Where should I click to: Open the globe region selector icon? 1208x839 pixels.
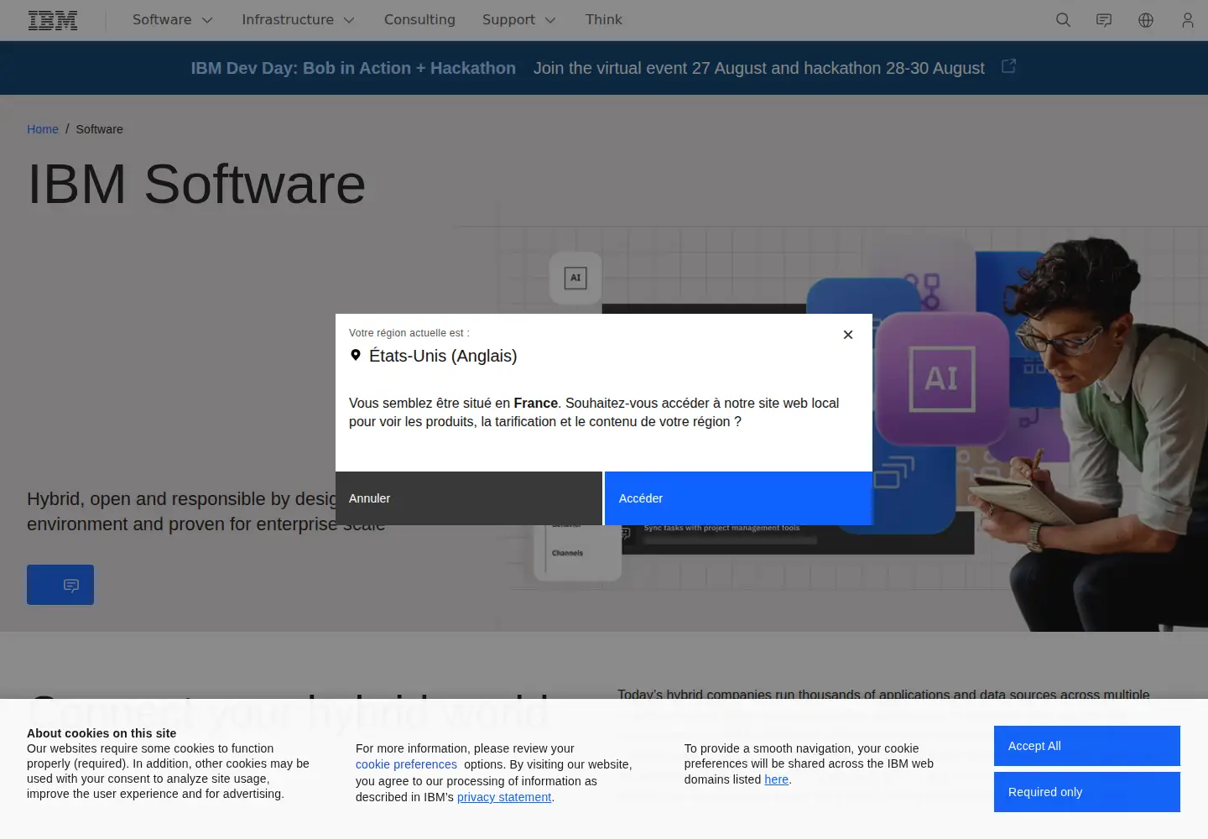tap(1146, 20)
